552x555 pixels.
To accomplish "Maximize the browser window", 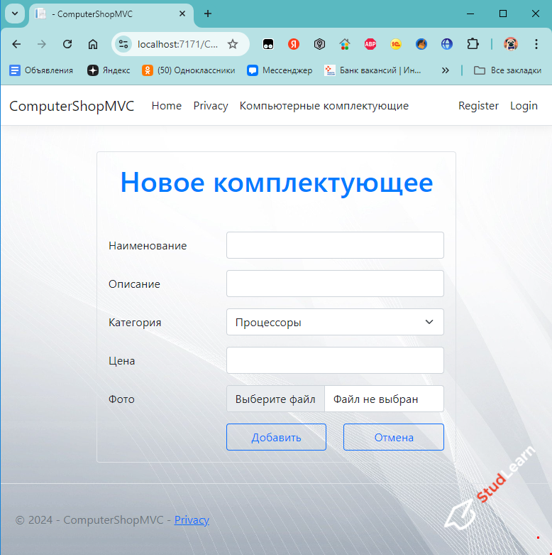I will click(x=503, y=14).
